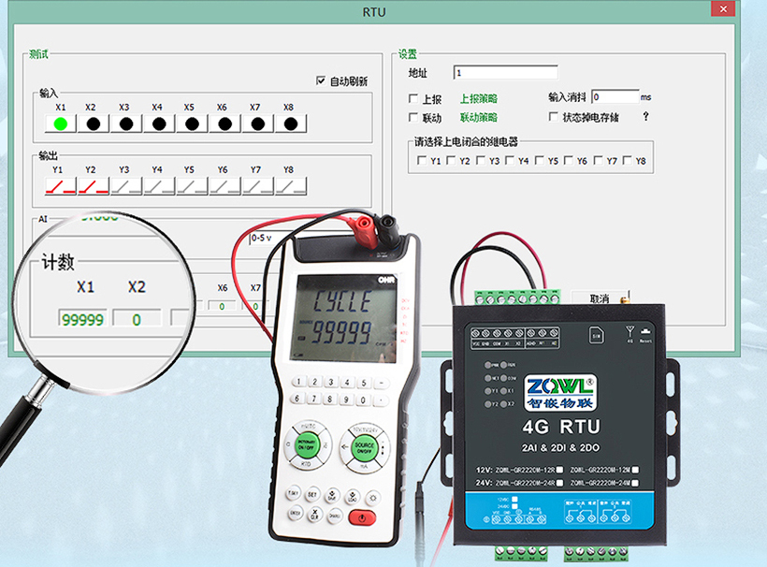
Task: Open the 上报策略 report strategy link
Action: click(478, 98)
